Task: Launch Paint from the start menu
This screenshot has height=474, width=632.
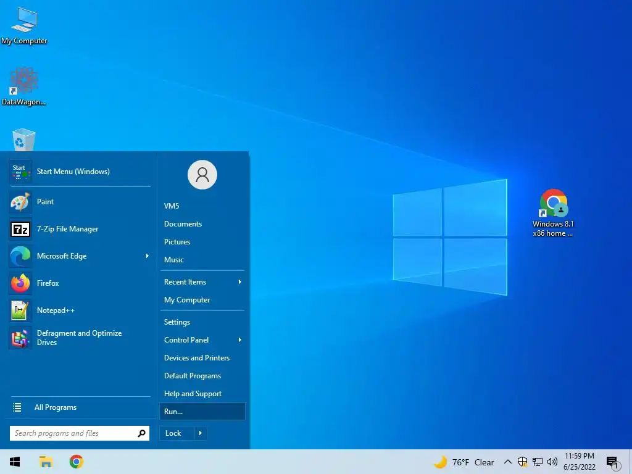Action: click(x=80, y=202)
